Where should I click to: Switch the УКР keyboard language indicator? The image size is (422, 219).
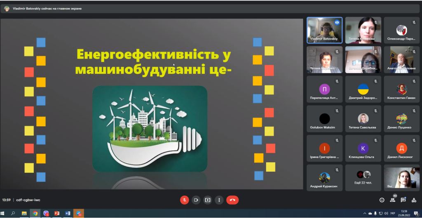click(392, 213)
